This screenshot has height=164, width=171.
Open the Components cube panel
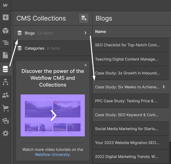pyautogui.click(x=5, y=31)
